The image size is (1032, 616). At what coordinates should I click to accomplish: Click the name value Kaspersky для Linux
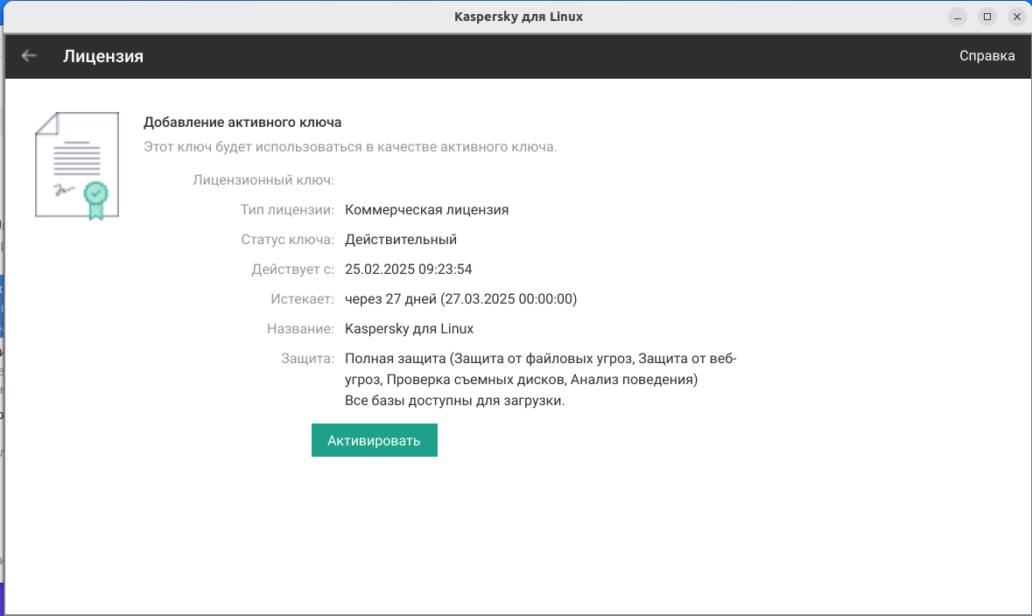(409, 328)
